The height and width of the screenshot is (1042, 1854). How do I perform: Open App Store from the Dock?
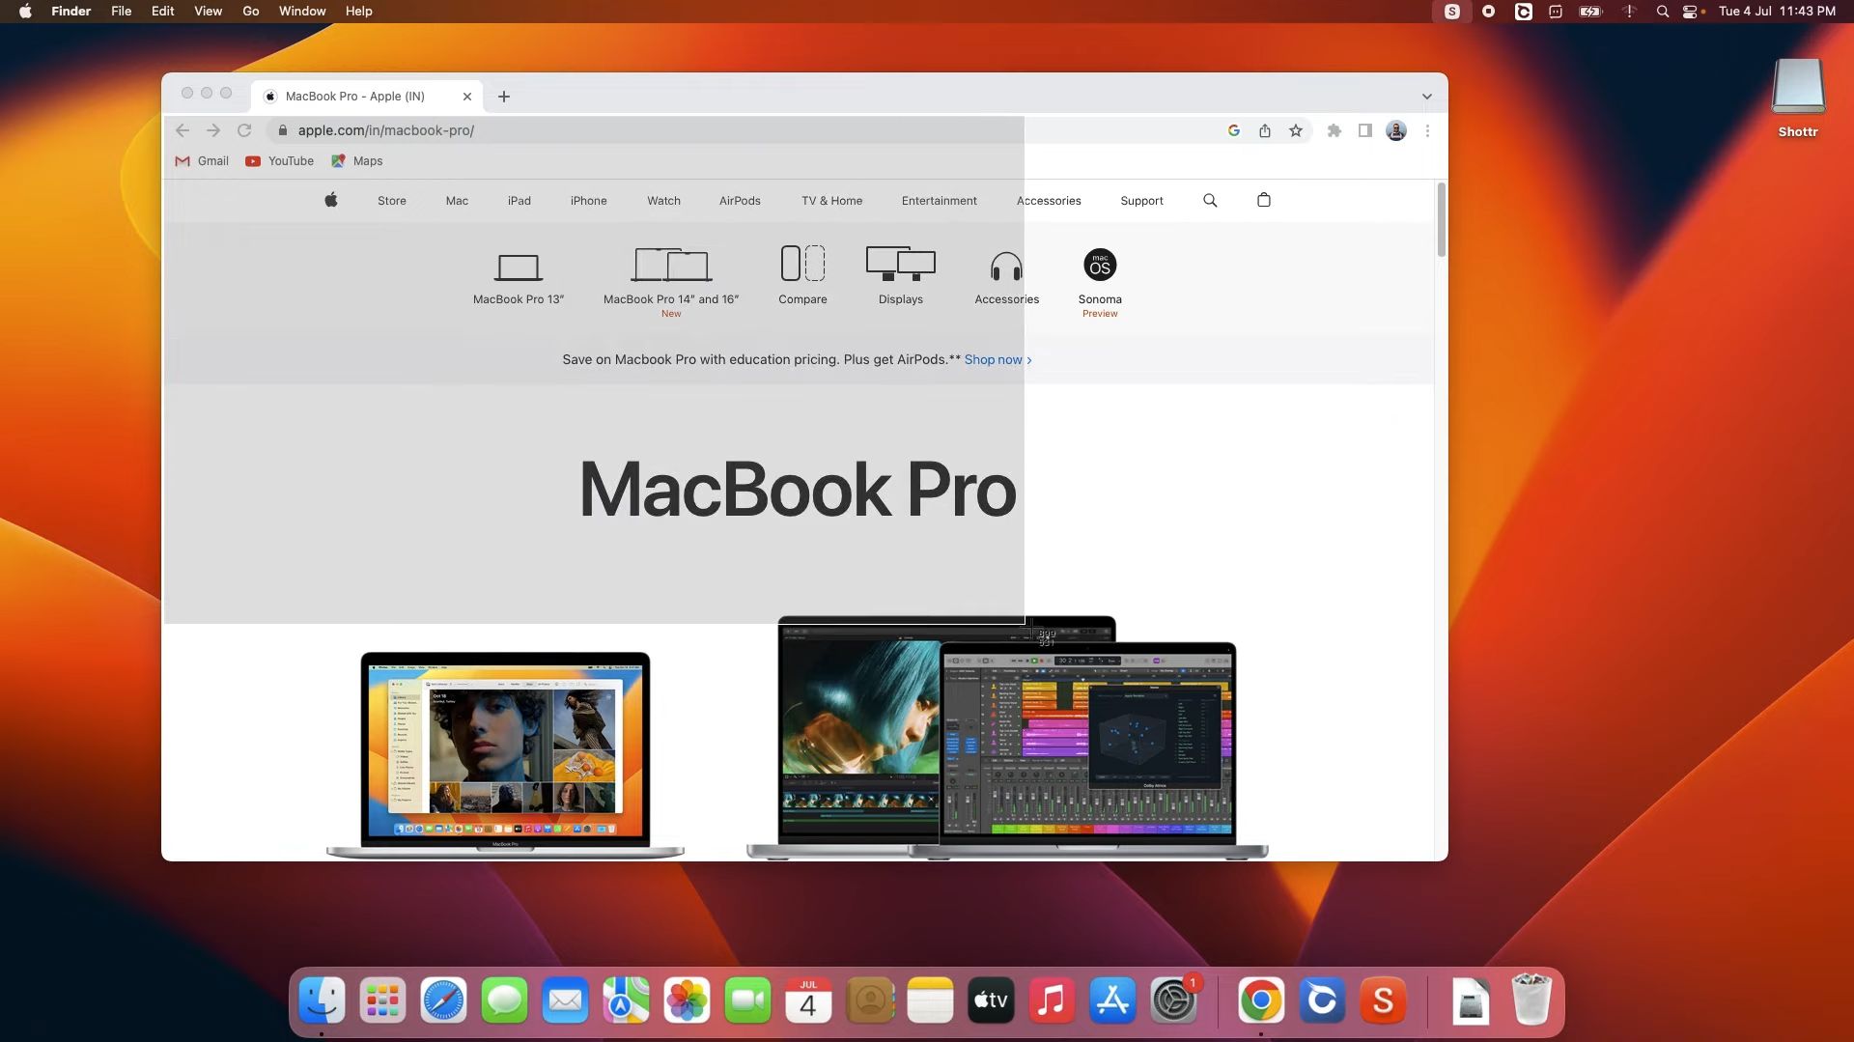1112,1000
